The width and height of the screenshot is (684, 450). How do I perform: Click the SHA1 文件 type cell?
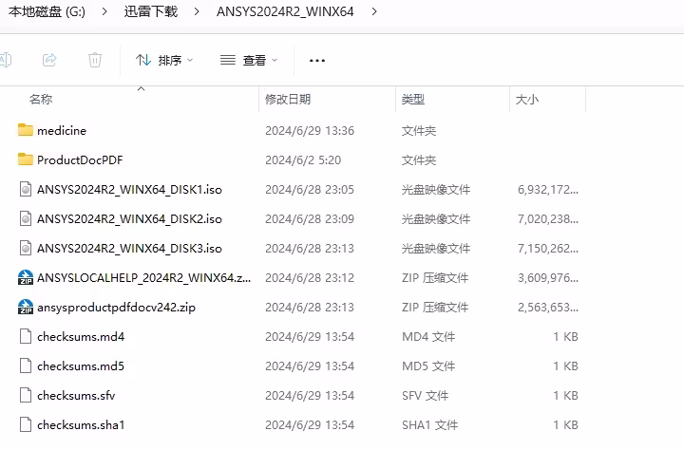coord(429,425)
